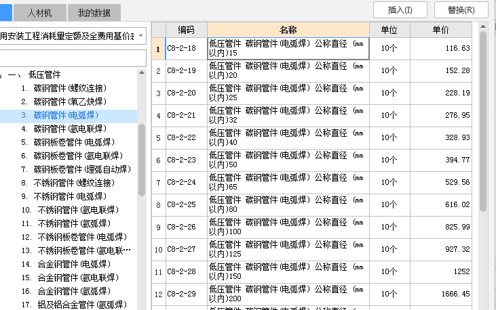Click price cell 1666.45
The height and width of the screenshot is (310, 496).
(x=441, y=294)
